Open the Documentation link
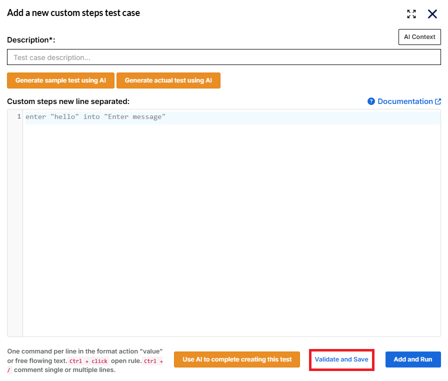 click(405, 101)
